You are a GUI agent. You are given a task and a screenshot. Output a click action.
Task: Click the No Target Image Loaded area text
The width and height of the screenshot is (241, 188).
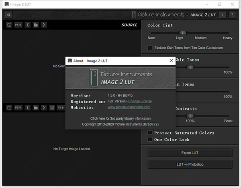coord(72,149)
